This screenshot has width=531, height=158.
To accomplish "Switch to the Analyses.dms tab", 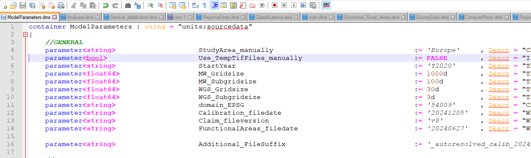I will click(x=80, y=17).
